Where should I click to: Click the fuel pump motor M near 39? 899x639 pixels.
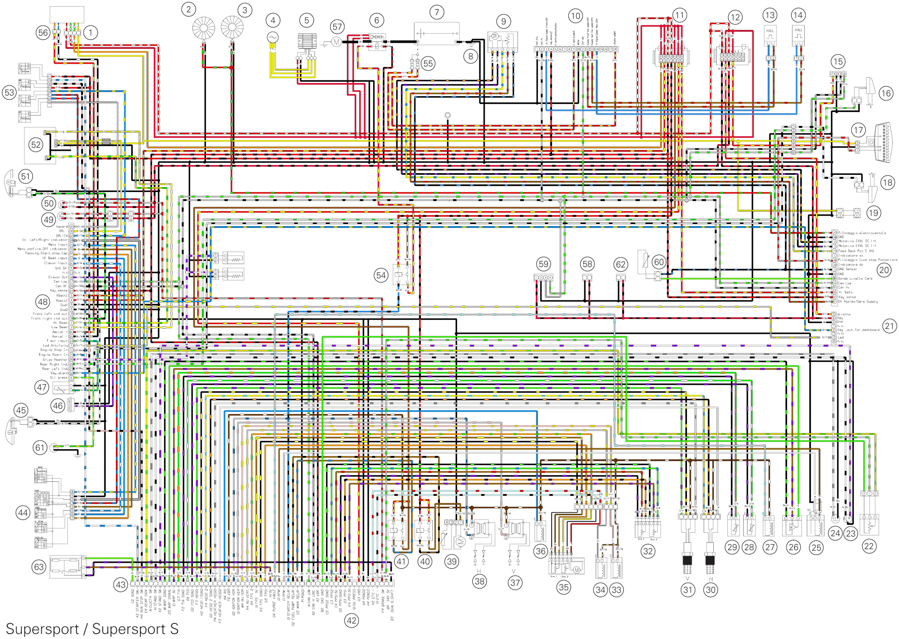460,542
